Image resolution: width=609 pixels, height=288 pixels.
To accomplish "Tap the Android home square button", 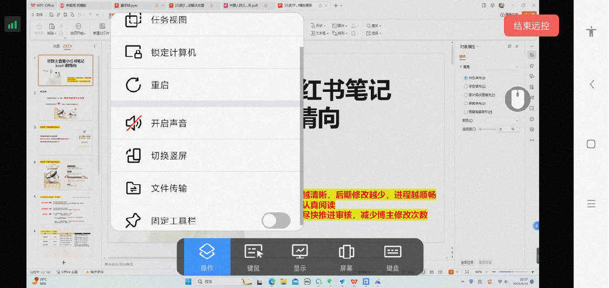I will [x=591, y=144].
